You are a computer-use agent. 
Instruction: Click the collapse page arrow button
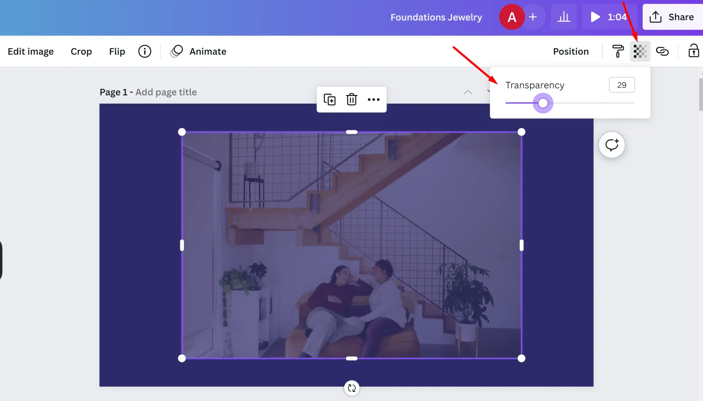point(467,92)
